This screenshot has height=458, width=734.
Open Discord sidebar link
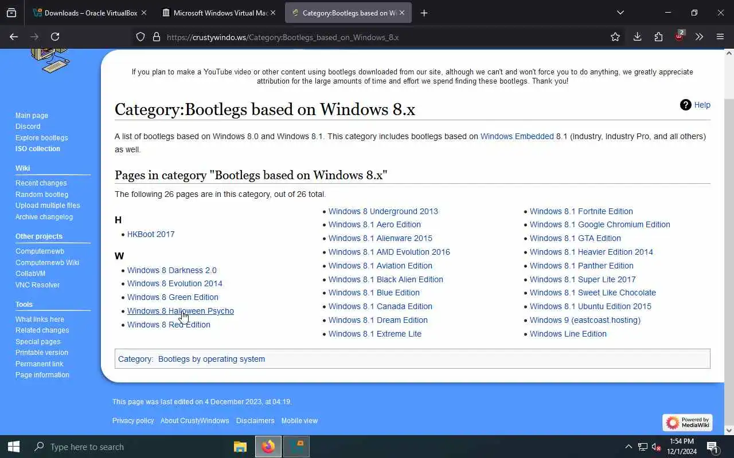coord(28,127)
